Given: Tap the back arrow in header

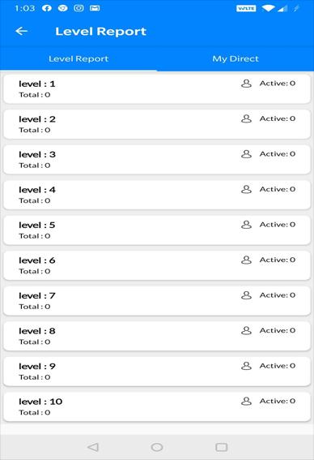Looking at the screenshot, I should (x=21, y=31).
